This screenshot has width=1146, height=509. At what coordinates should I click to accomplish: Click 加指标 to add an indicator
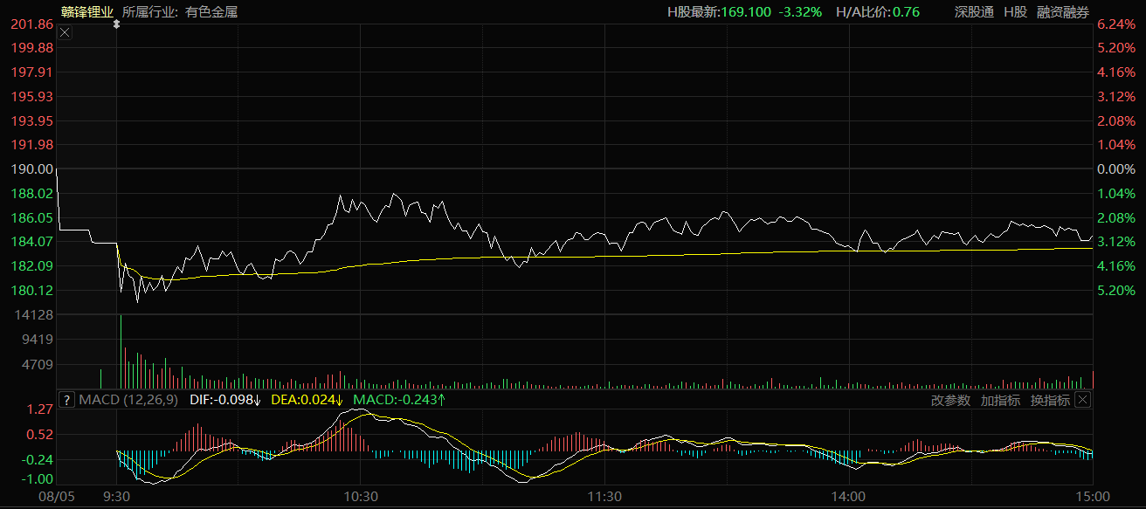click(x=1000, y=400)
